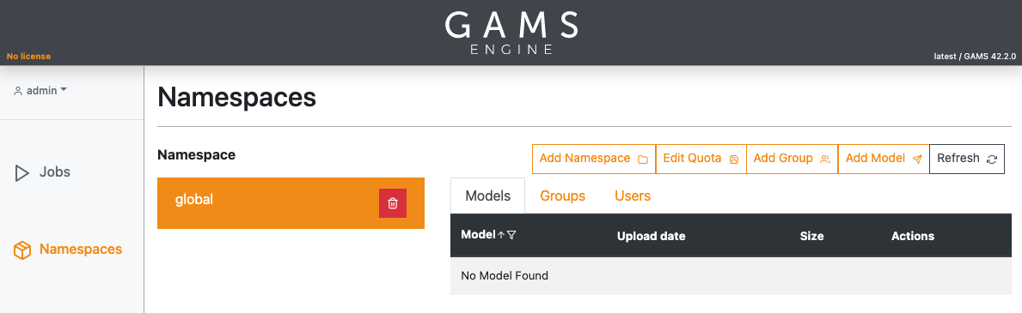Viewport: 1022px width, 313px height.
Task: Click the No Model Found row
Action: (731, 276)
